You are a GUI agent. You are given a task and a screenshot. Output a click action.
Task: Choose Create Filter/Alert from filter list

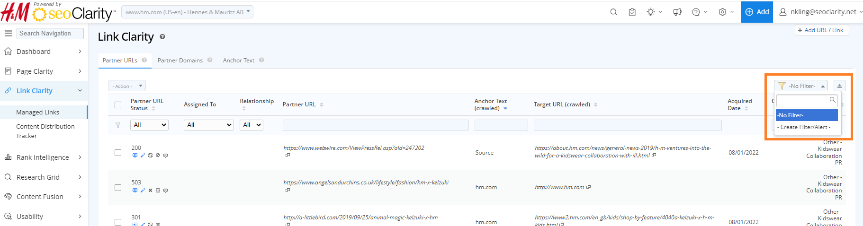click(x=804, y=127)
